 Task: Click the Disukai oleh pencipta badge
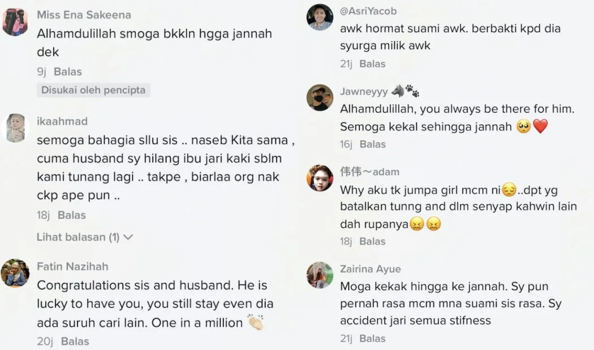93,90
